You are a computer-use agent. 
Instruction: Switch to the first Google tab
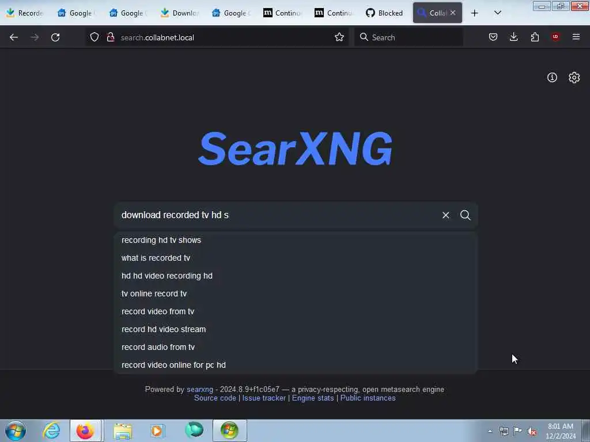click(77, 13)
